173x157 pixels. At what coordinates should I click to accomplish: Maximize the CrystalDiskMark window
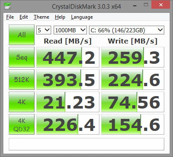[x=146, y=5]
